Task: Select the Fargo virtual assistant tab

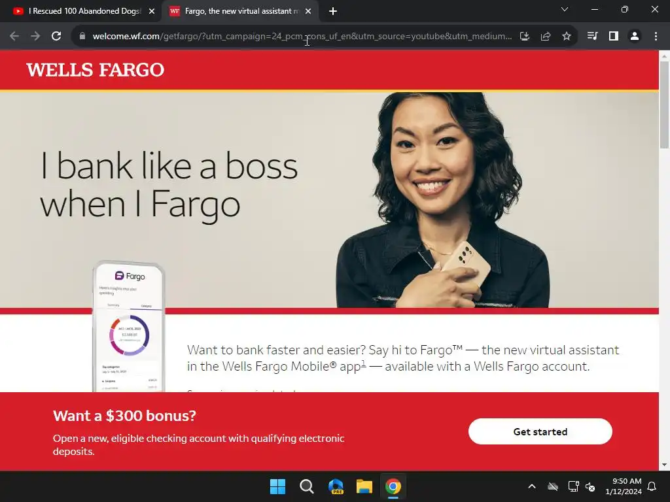Action: [240, 12]
